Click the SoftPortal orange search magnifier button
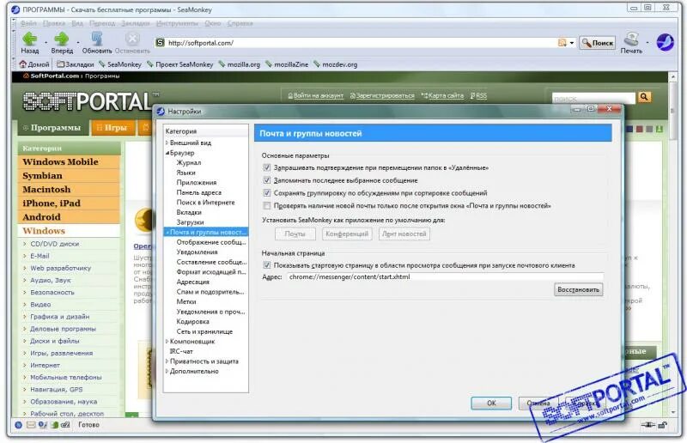The width and height of the screenshot is (687, 443). [644, 97]
